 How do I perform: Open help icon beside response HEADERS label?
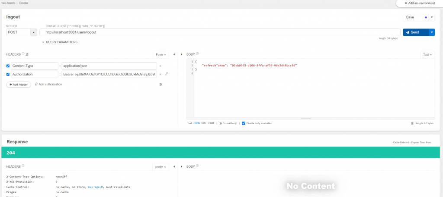click(x=23, y=166)
